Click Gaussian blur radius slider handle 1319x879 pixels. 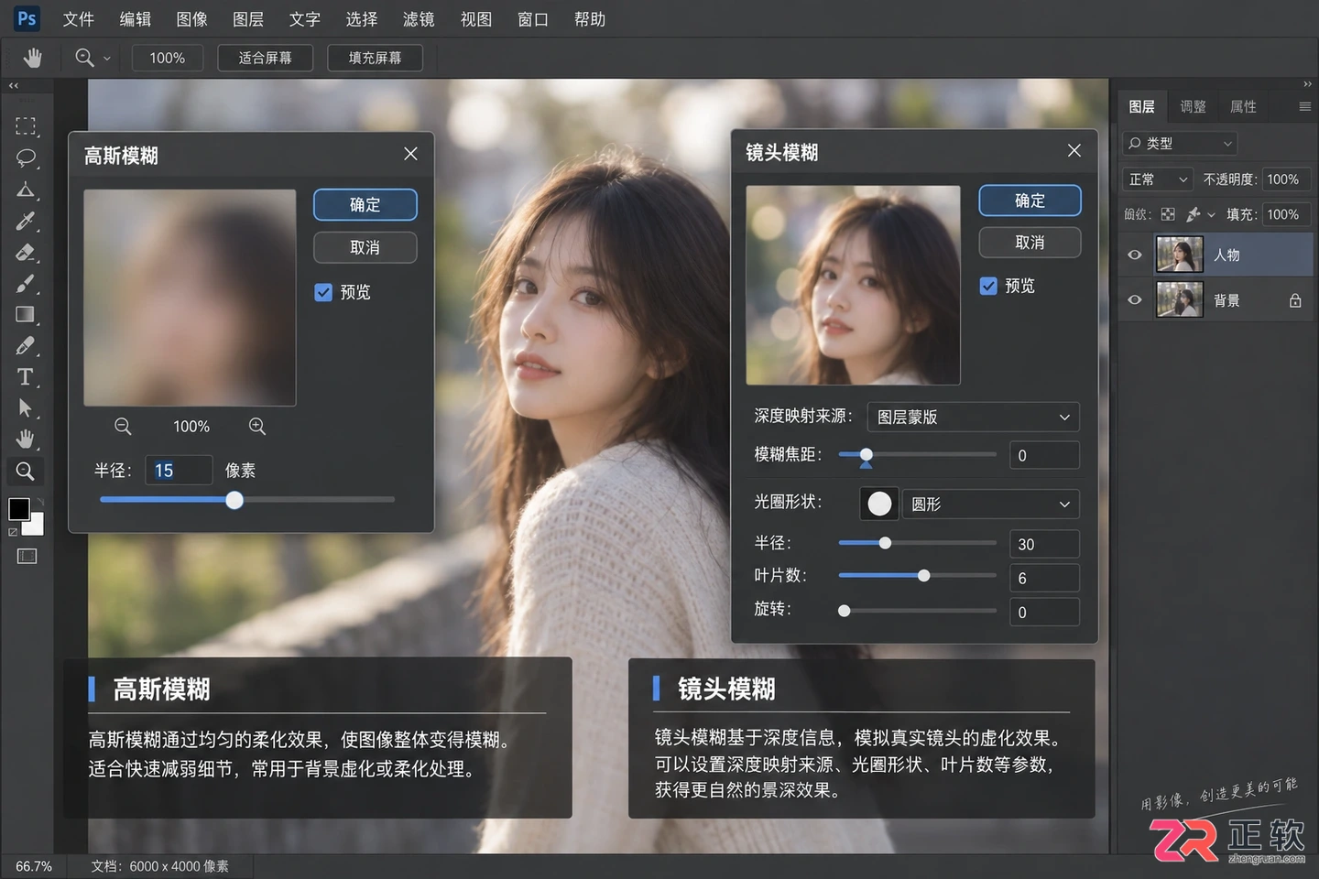234,500
